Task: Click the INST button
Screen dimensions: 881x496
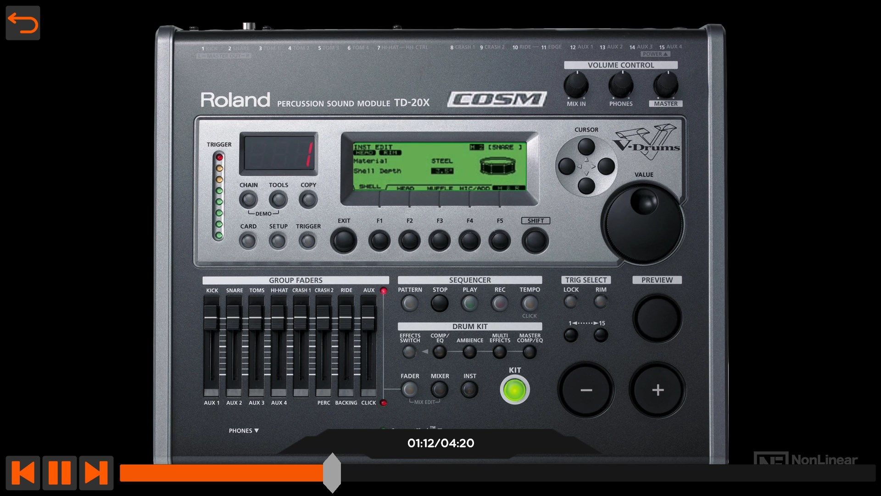Action: coord(469,390)
